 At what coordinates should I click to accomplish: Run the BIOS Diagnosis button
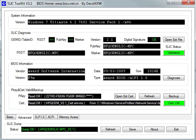click(174, 78)
